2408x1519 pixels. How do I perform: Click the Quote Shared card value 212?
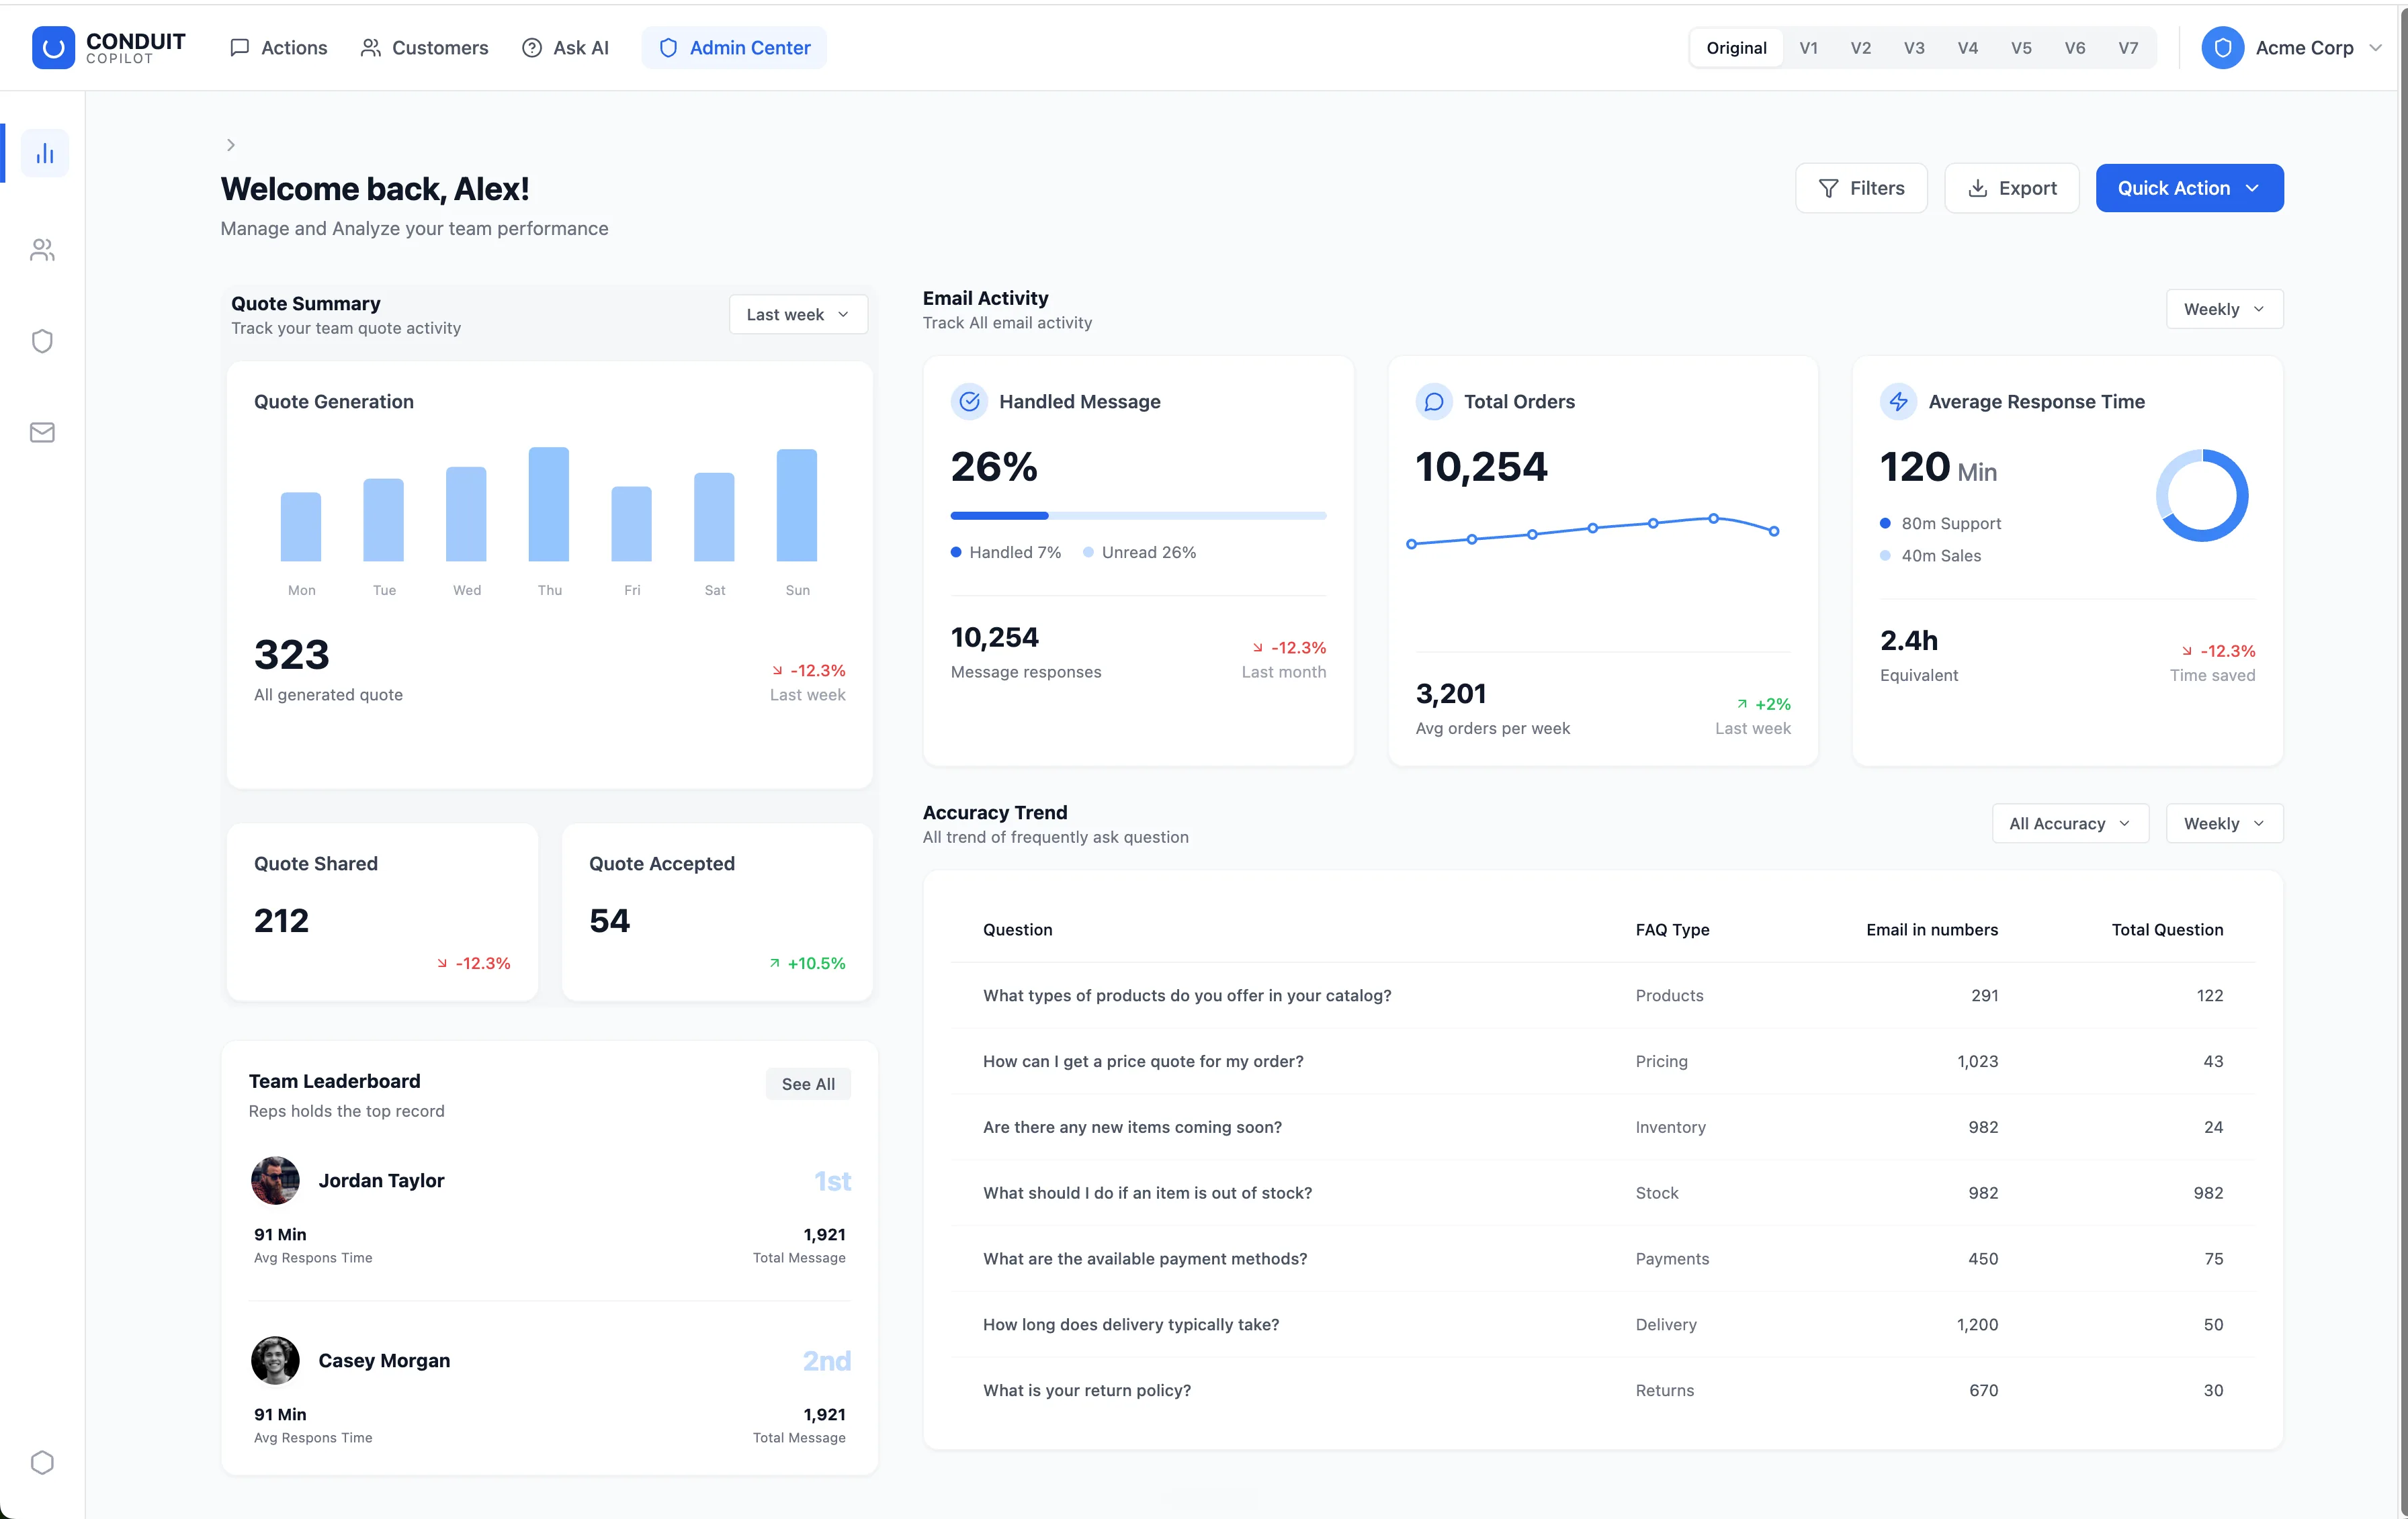(x=281, y=921)
